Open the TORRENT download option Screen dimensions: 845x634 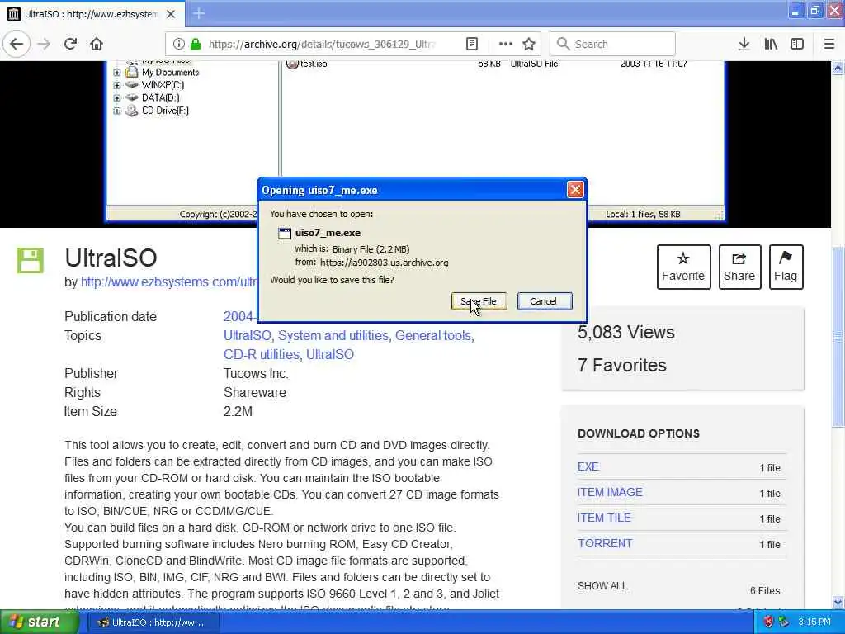coord(605,543)
